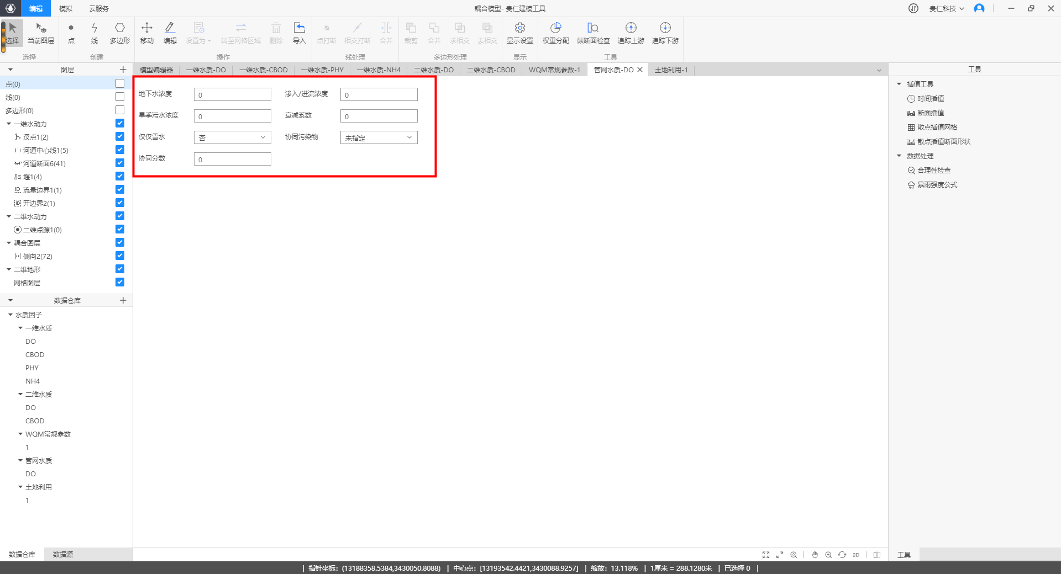Toggle visibility checkbox for 网格图层
The width and height of the screenshot is (1061, 574).
120,282
